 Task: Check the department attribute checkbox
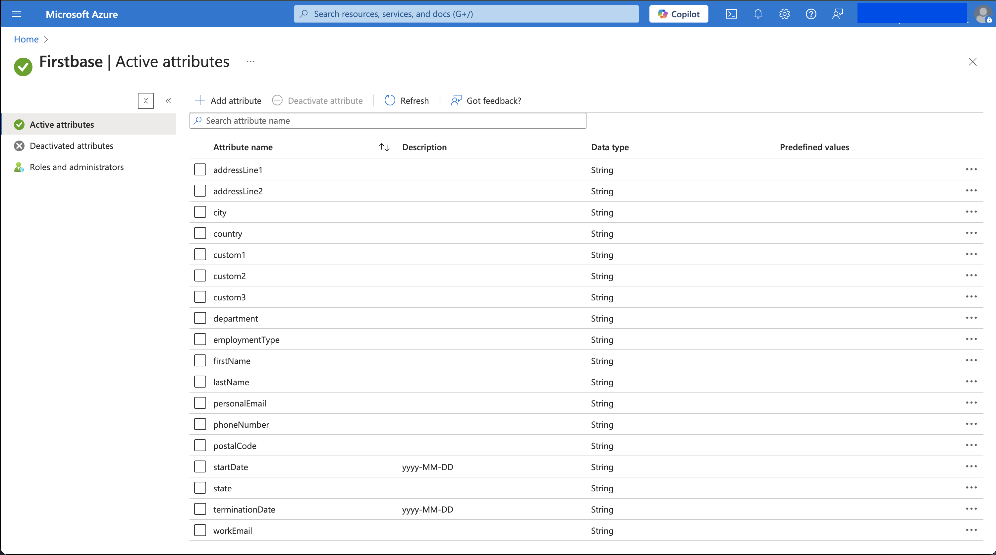pos(200,318)
